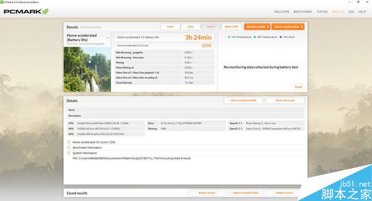Image resolution: width=372 pixels, height=201 pixels.
Task: Open the HELP tab
Action: [x=362, y=12]
